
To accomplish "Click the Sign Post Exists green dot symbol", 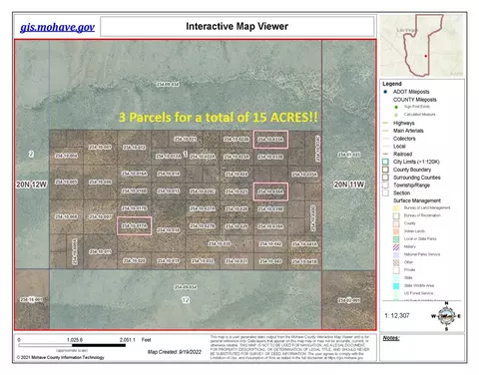I will 396,107.
